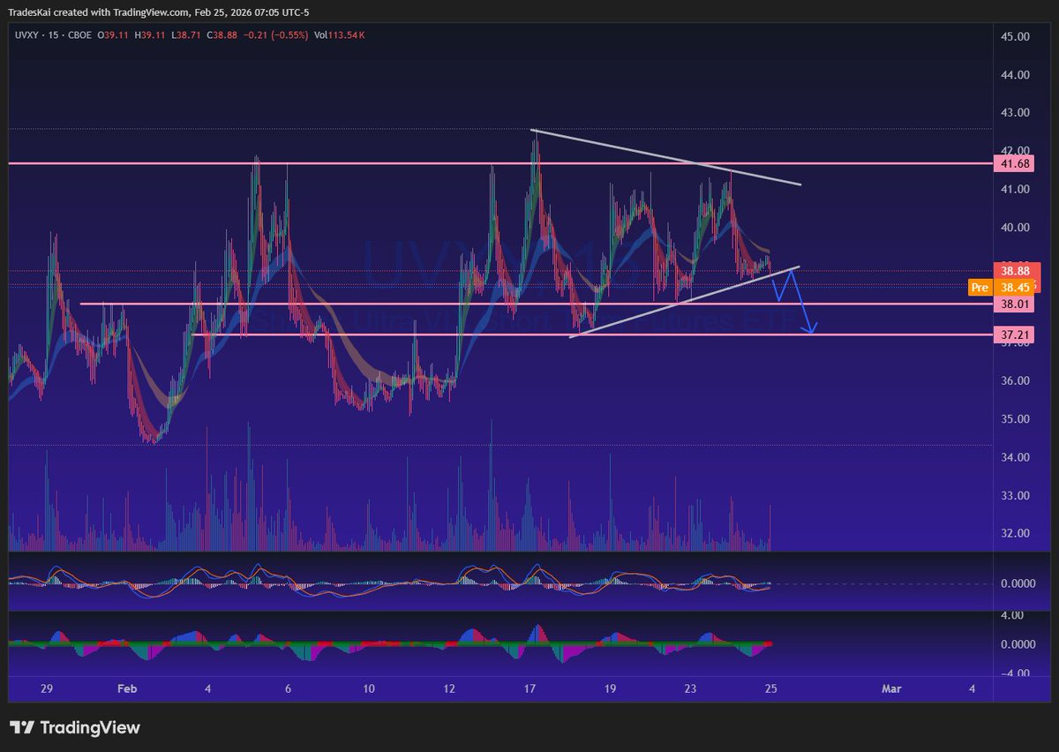This screenshot has width=1059, height=752.
Task: Select the orange 38.45 pre-market price label
Action: tap(1015, 287)
